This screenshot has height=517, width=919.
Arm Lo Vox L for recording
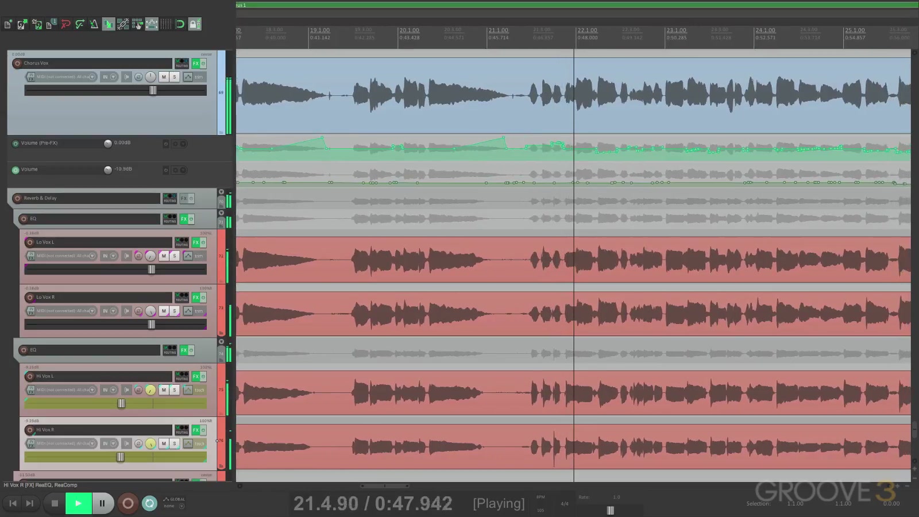click(30, 242)
